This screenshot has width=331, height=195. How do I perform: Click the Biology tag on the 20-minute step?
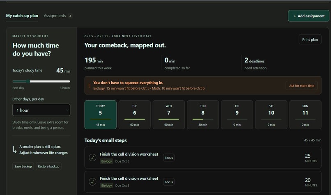point(107,186)
